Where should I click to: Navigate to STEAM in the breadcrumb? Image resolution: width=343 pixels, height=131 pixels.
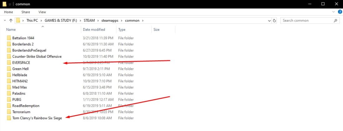point(89,20)
